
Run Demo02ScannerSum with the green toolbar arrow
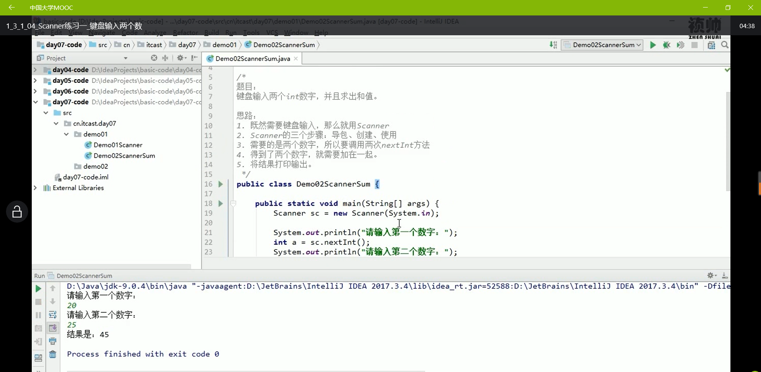tap(653, 45)
